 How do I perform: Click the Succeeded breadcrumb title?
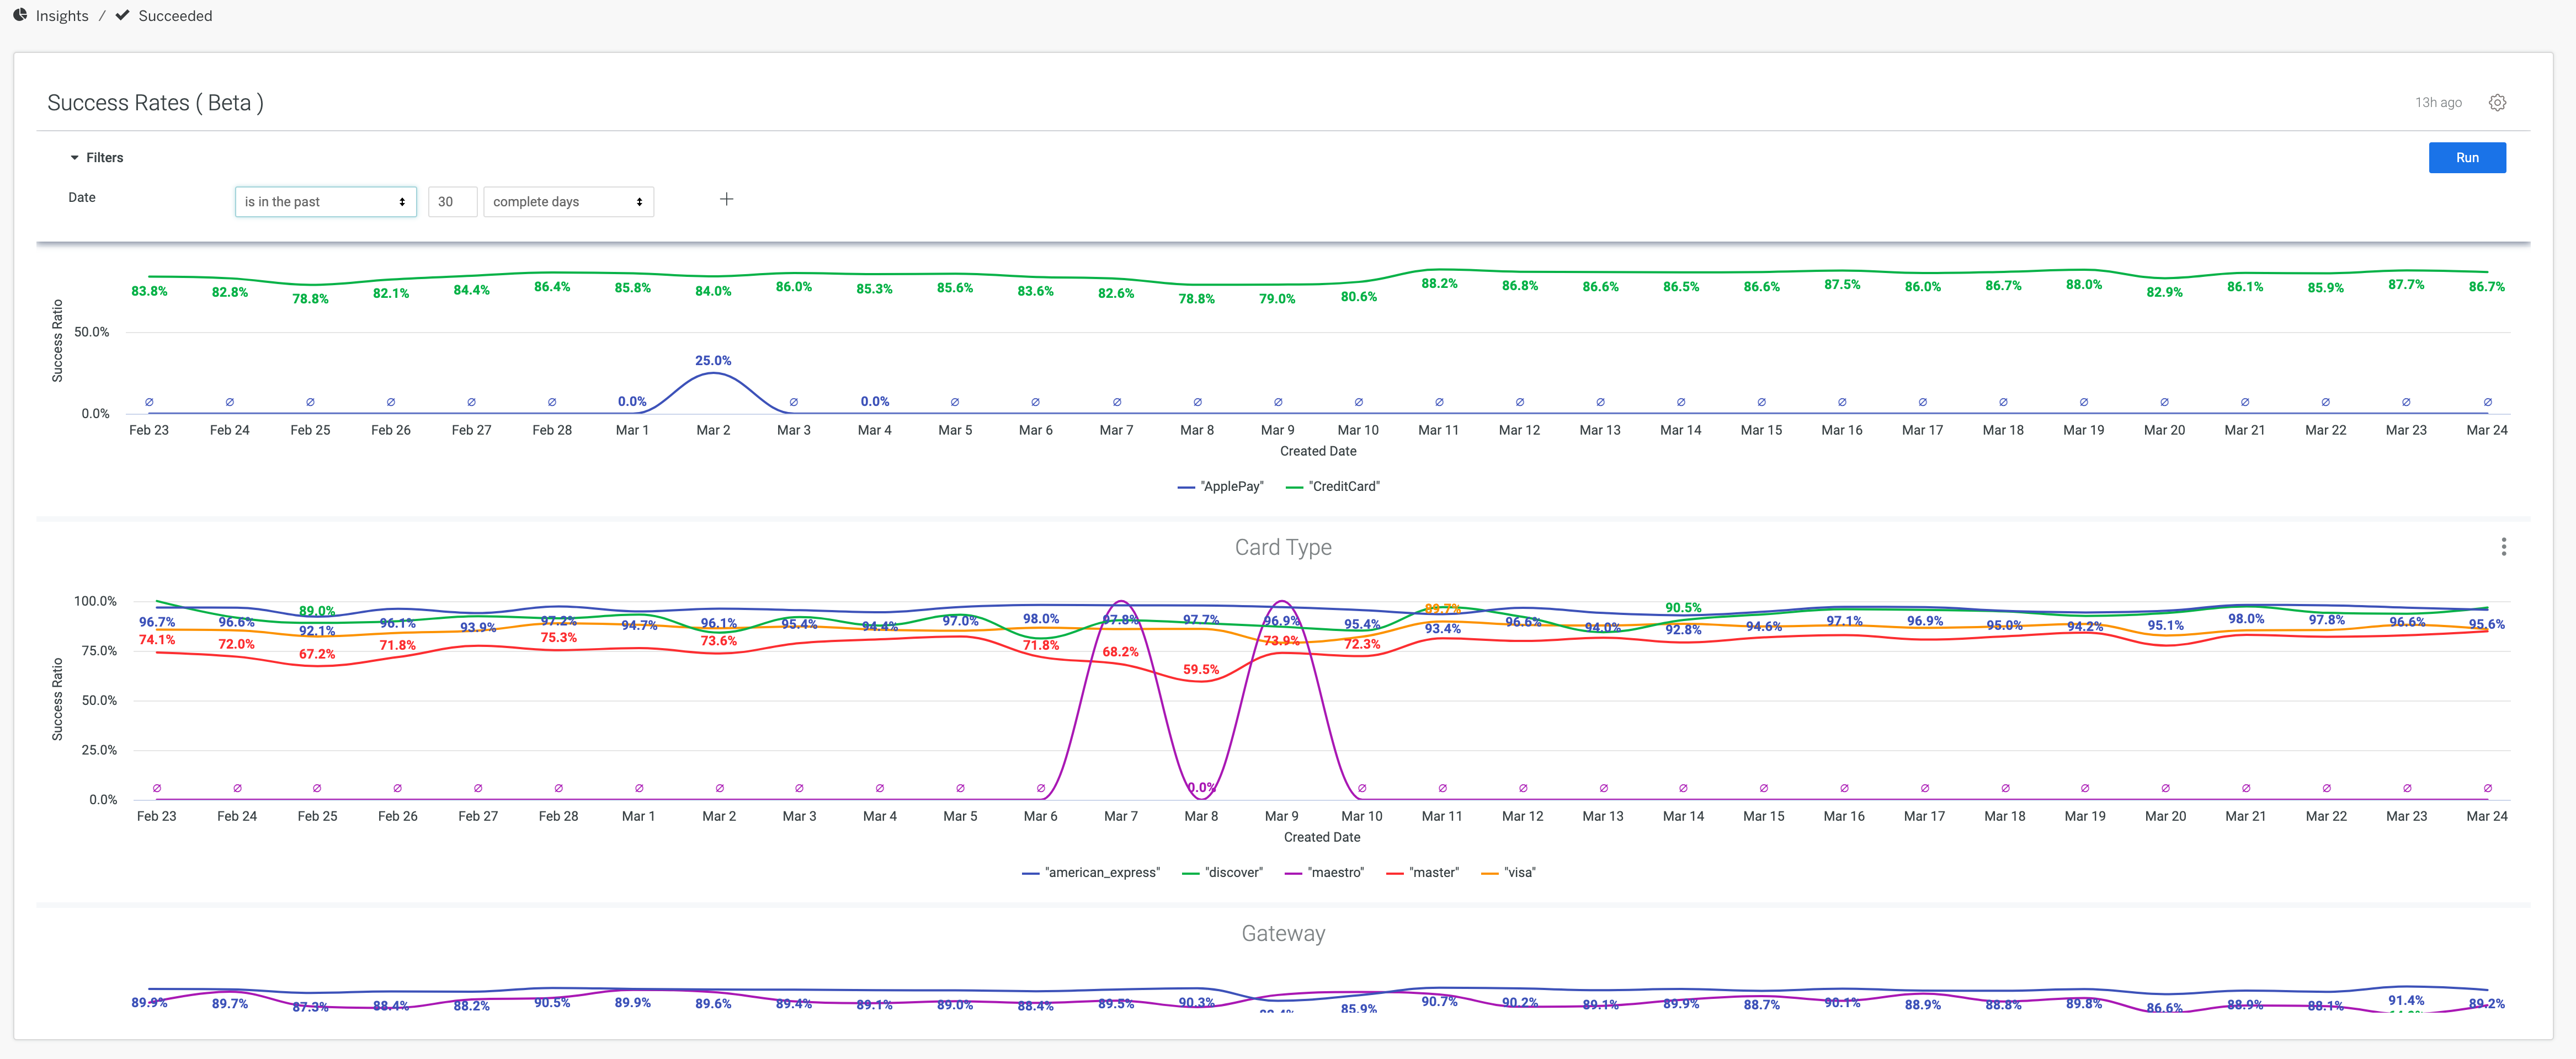pos(175,16)
